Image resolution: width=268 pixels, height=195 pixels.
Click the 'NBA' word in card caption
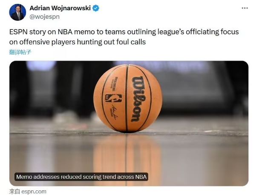click(141, 177)
